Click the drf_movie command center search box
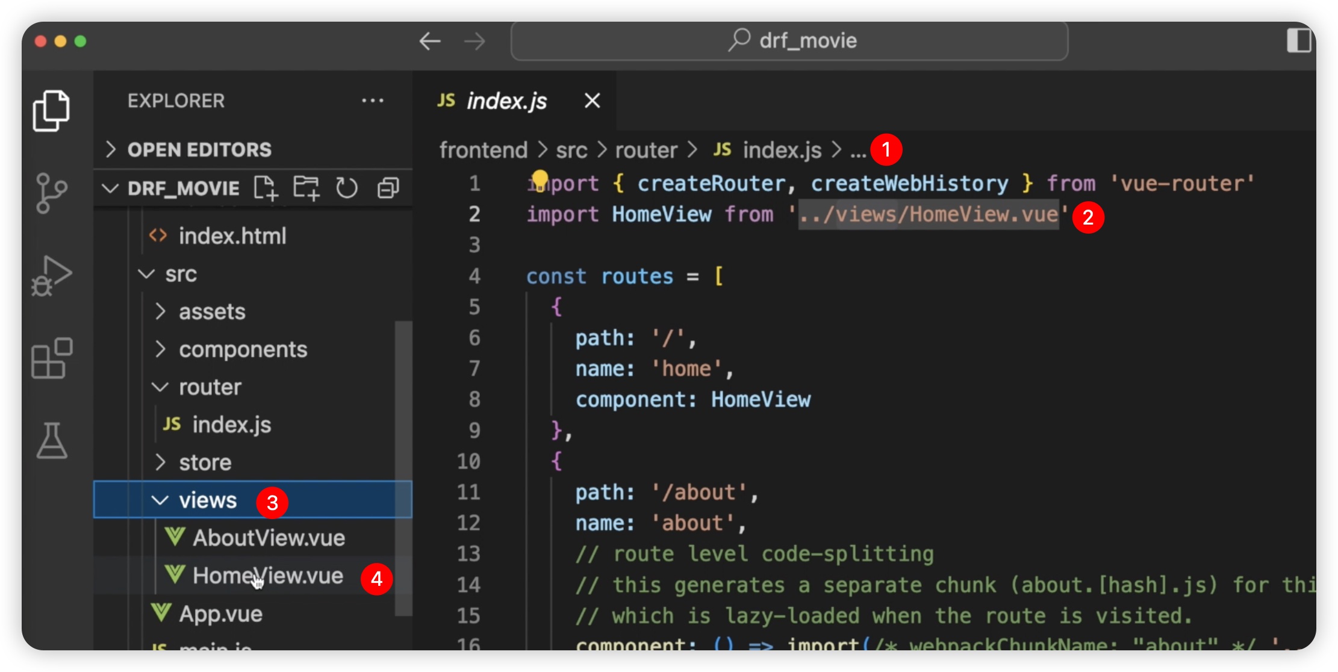 789,41
